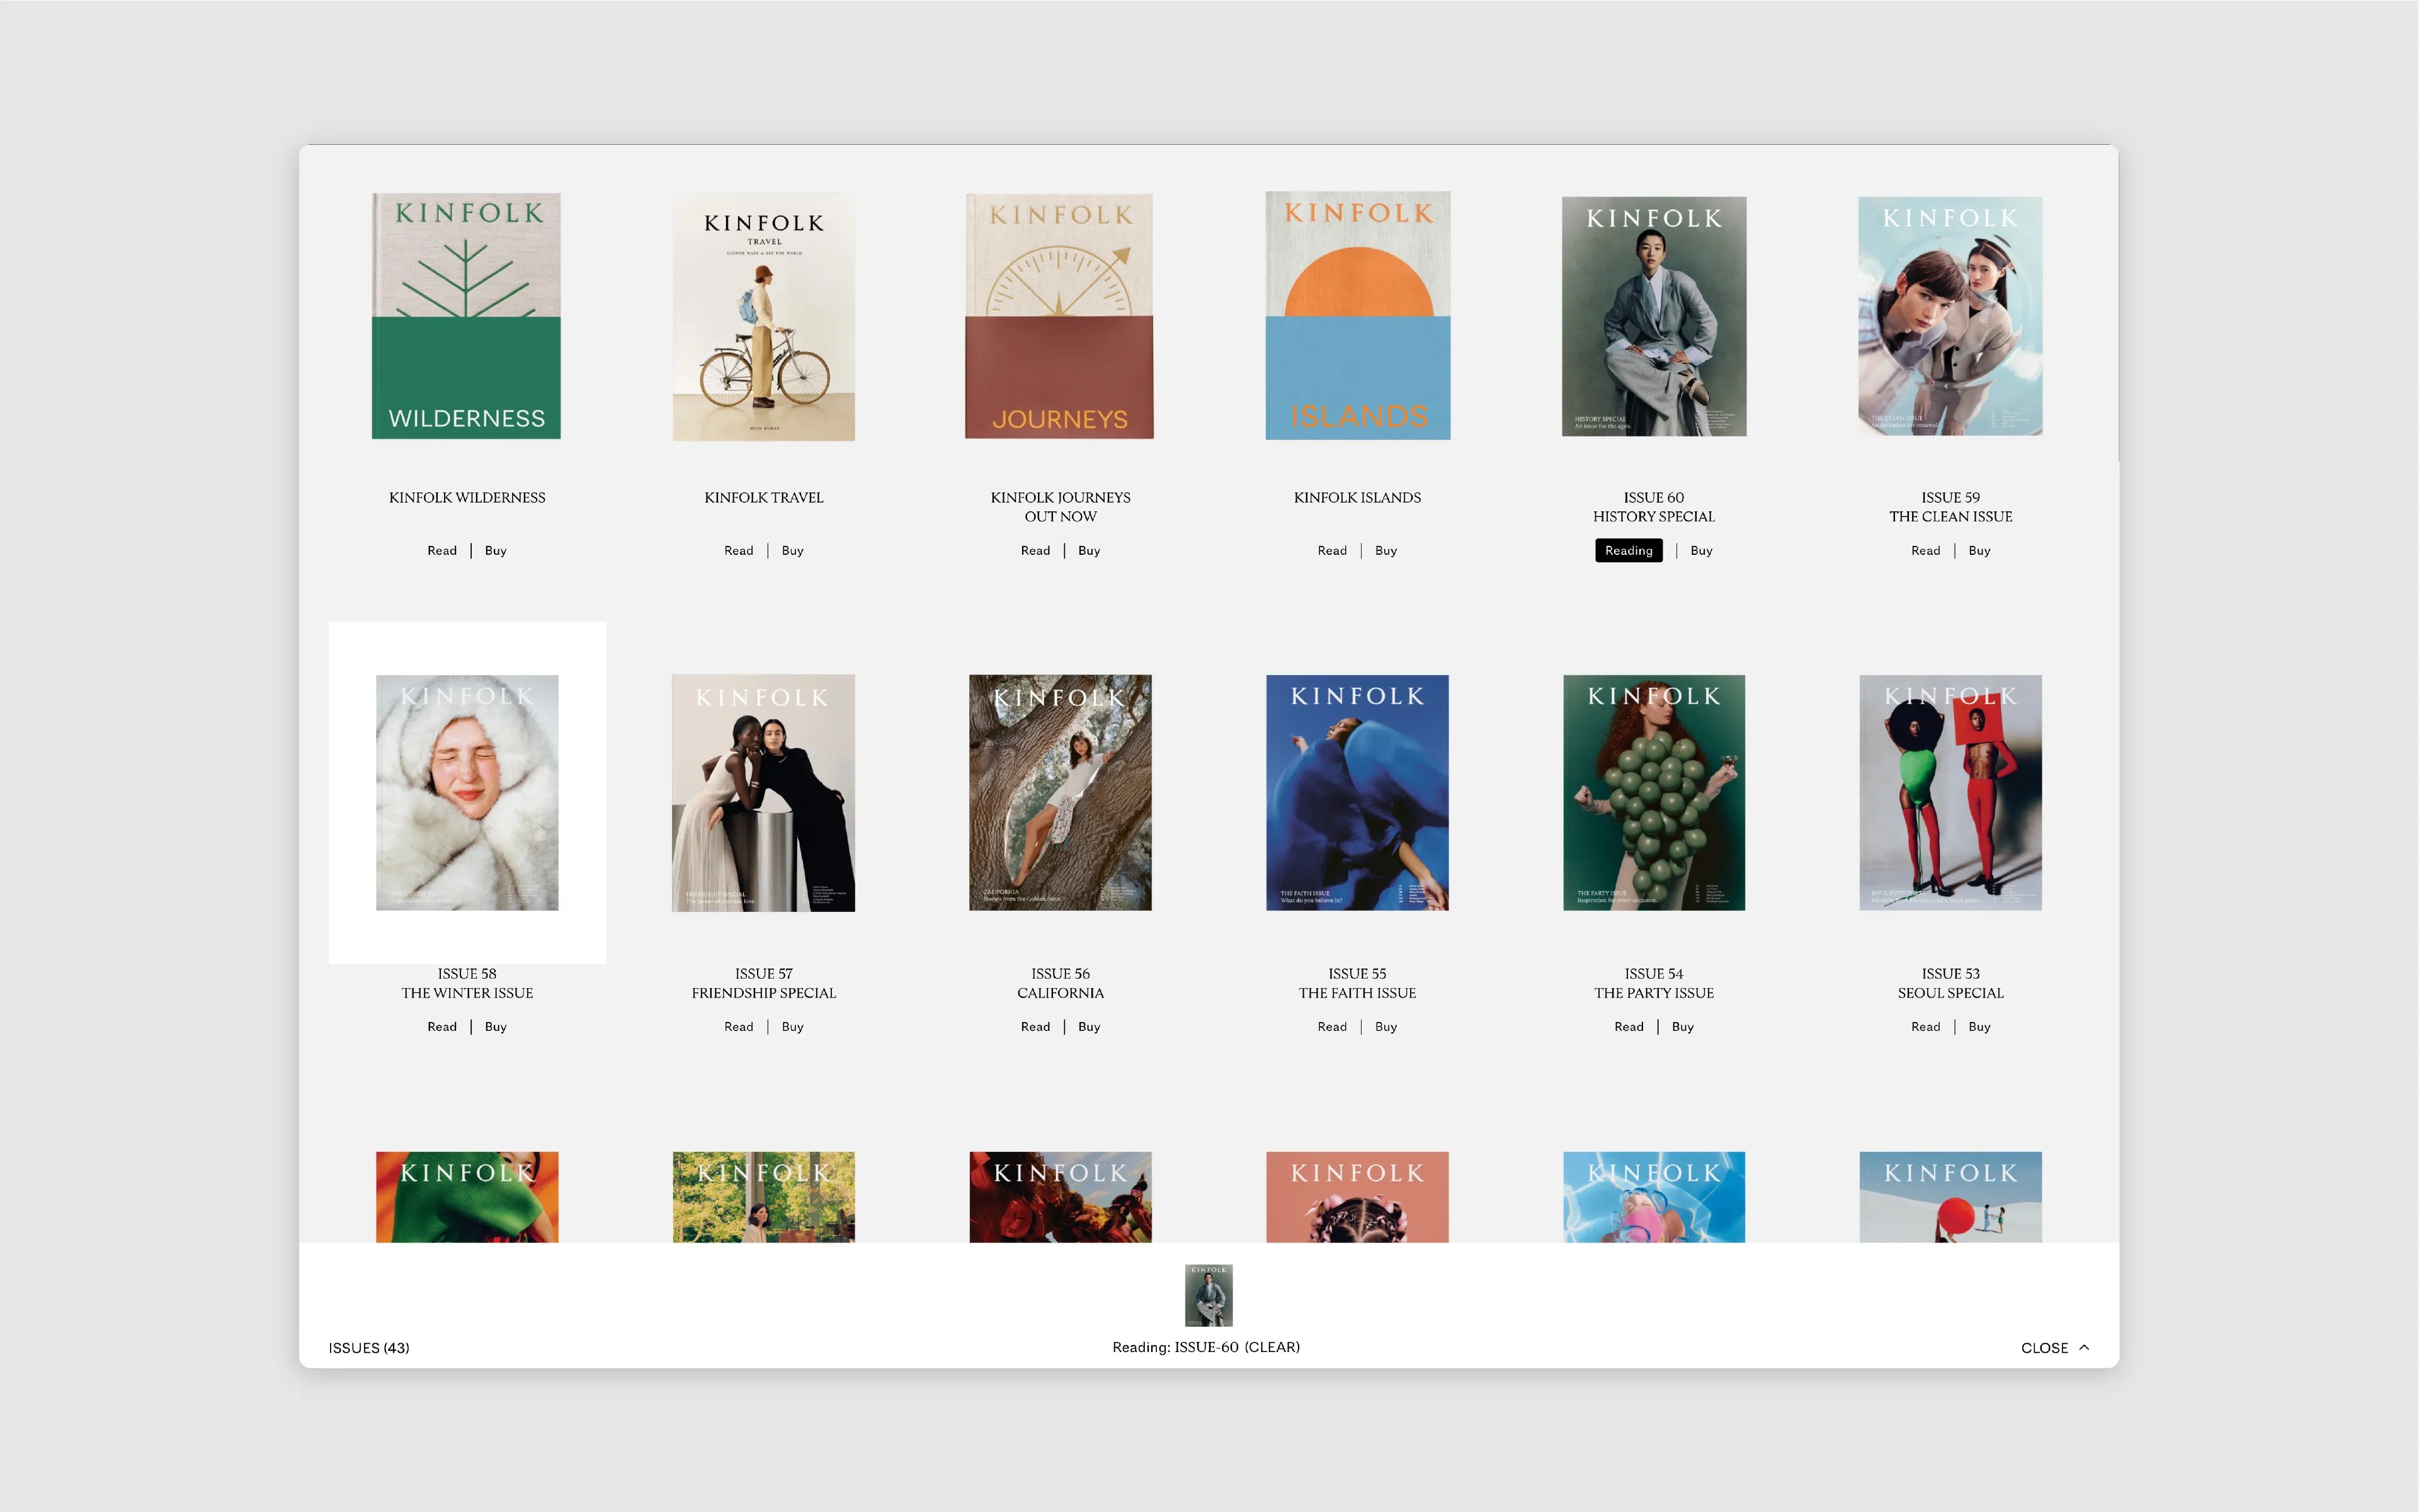
Task: Read Kinfolk Travel
Action: tap(739, 551)
